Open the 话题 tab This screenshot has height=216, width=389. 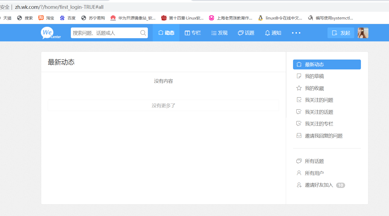coord(246,33)
